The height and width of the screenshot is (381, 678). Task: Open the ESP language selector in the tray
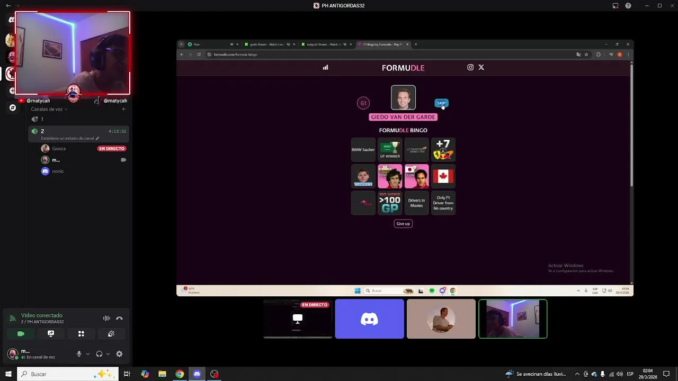click(630, 374)
